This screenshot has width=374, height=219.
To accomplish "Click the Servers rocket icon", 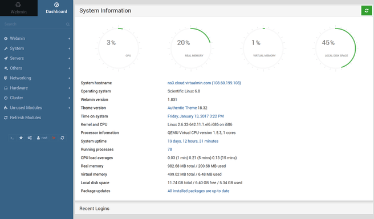I will click(6, 58).
